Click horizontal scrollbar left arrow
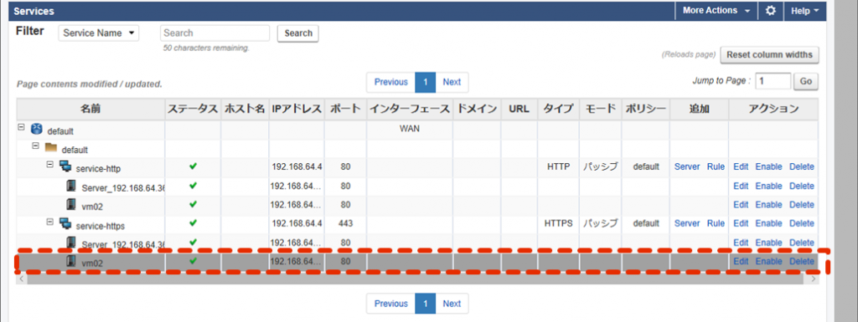 click(x=21, y=279)
